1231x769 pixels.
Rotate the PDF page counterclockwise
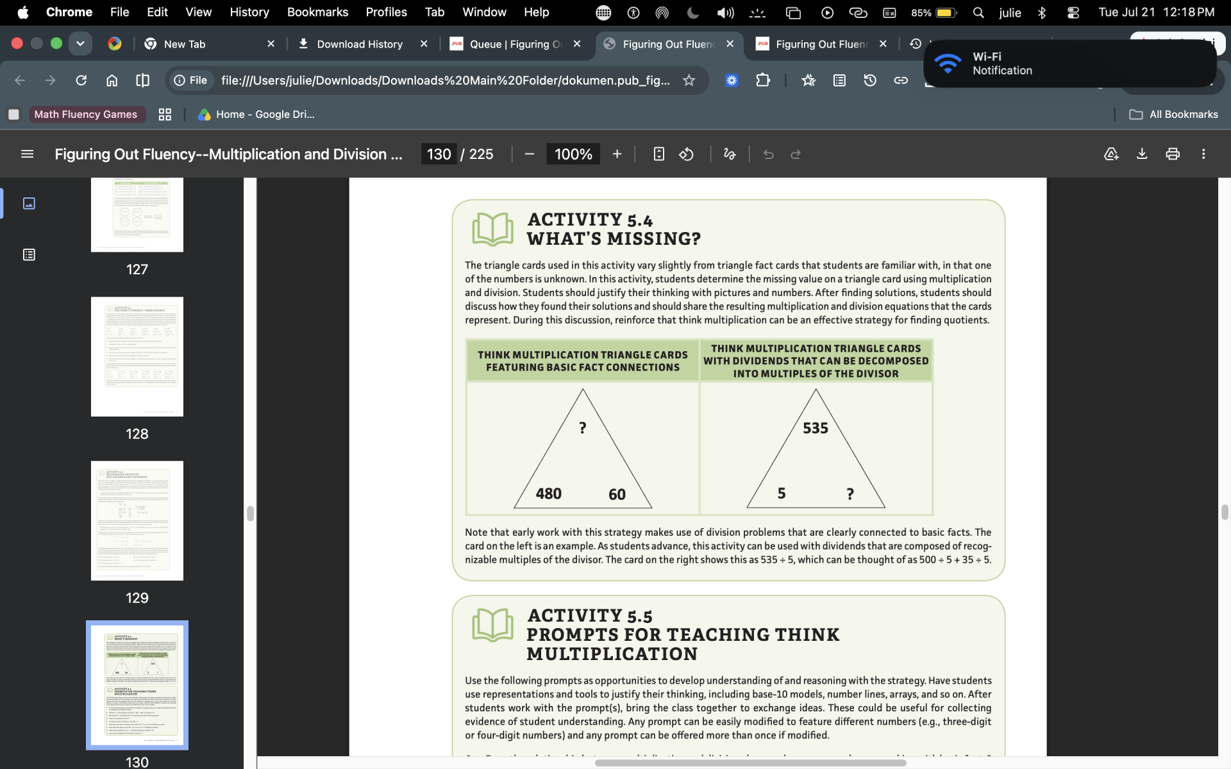[x=687, y=154]
